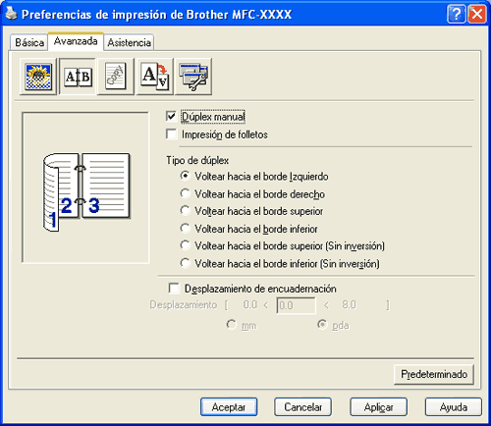491x426 pixels.
Task: Select the Duplex A|B page icon
Action: 78,77
